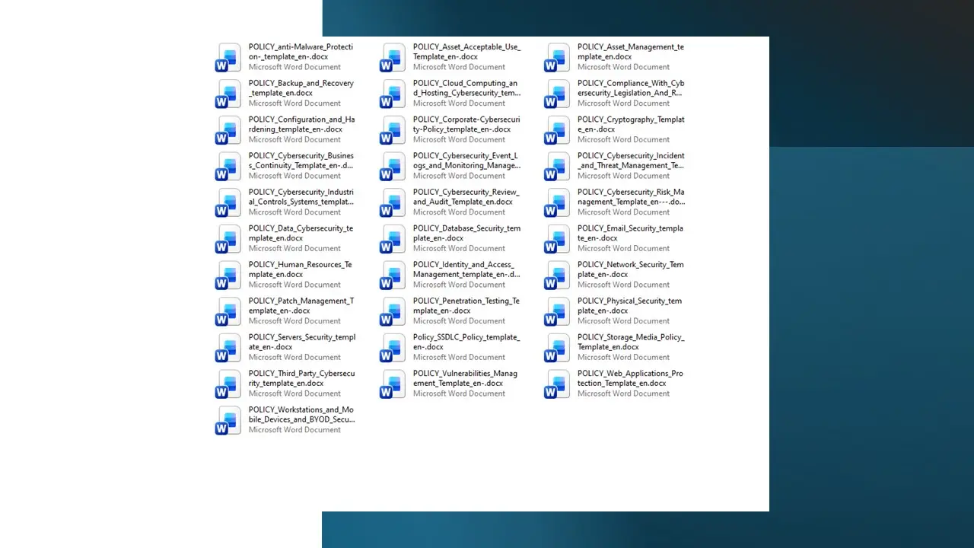Click the Penetration Testing Template icon
Image resolution: width=974 pixels, height=548 pixels.
click(393, 311)
